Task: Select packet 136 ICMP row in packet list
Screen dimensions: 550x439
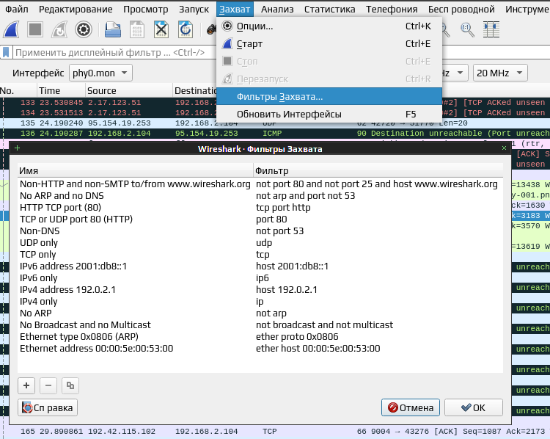Action: (275, 134)
